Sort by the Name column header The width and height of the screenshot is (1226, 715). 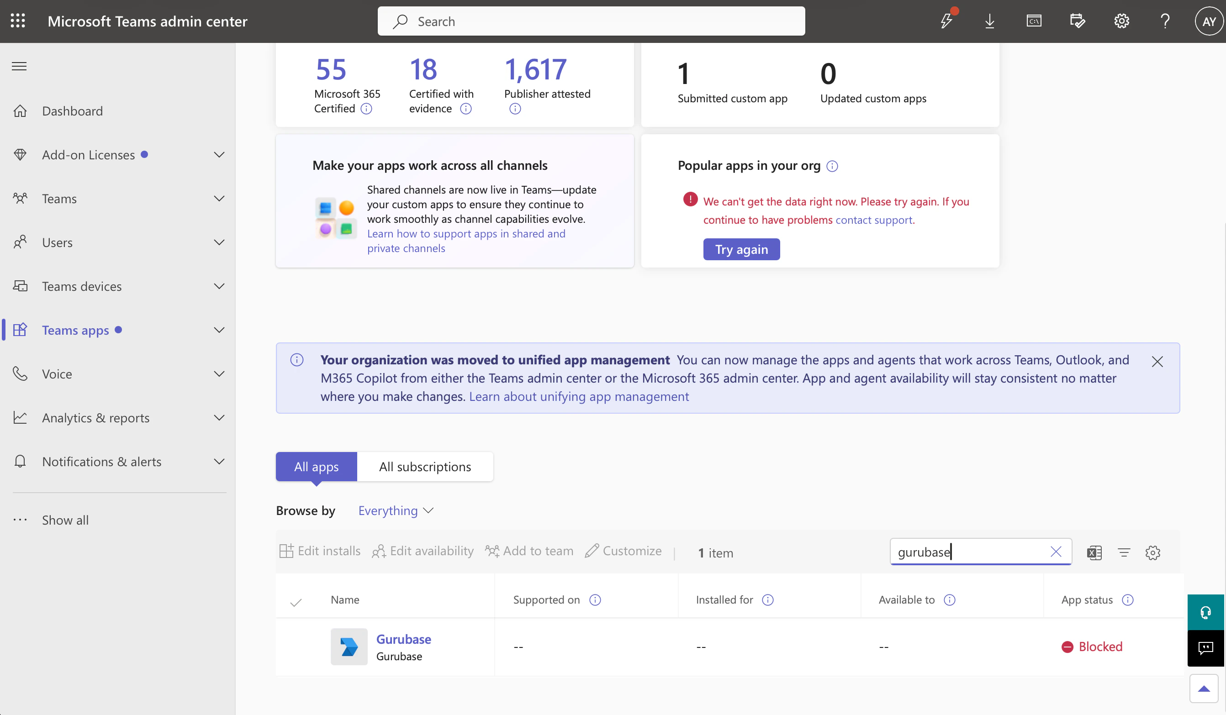345,600
